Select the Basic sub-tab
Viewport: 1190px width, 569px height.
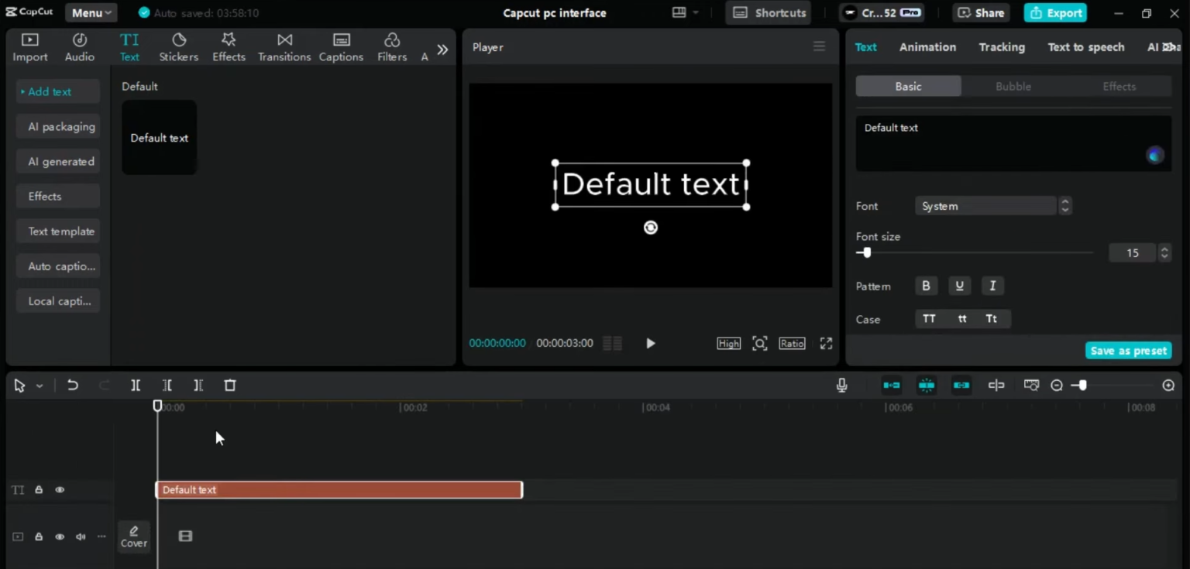click(x=908, y=86)
